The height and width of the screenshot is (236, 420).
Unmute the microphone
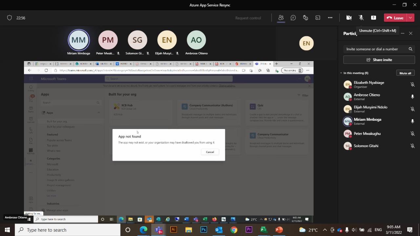361,17
